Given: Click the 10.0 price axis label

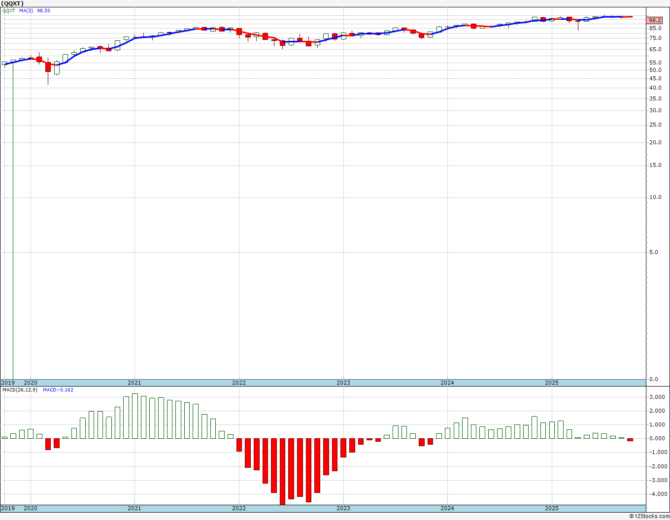Looking at the screenshot, I should pyautogui.click(x=655, y=197).
